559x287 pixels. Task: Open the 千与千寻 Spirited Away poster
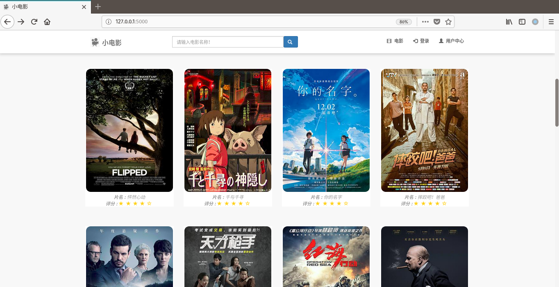[228, 130]
